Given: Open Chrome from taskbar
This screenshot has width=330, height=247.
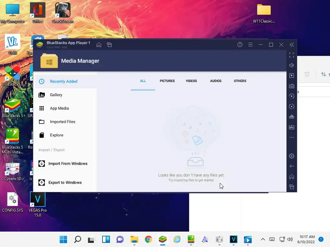Looking at the screenshot, I should point(148,239).
